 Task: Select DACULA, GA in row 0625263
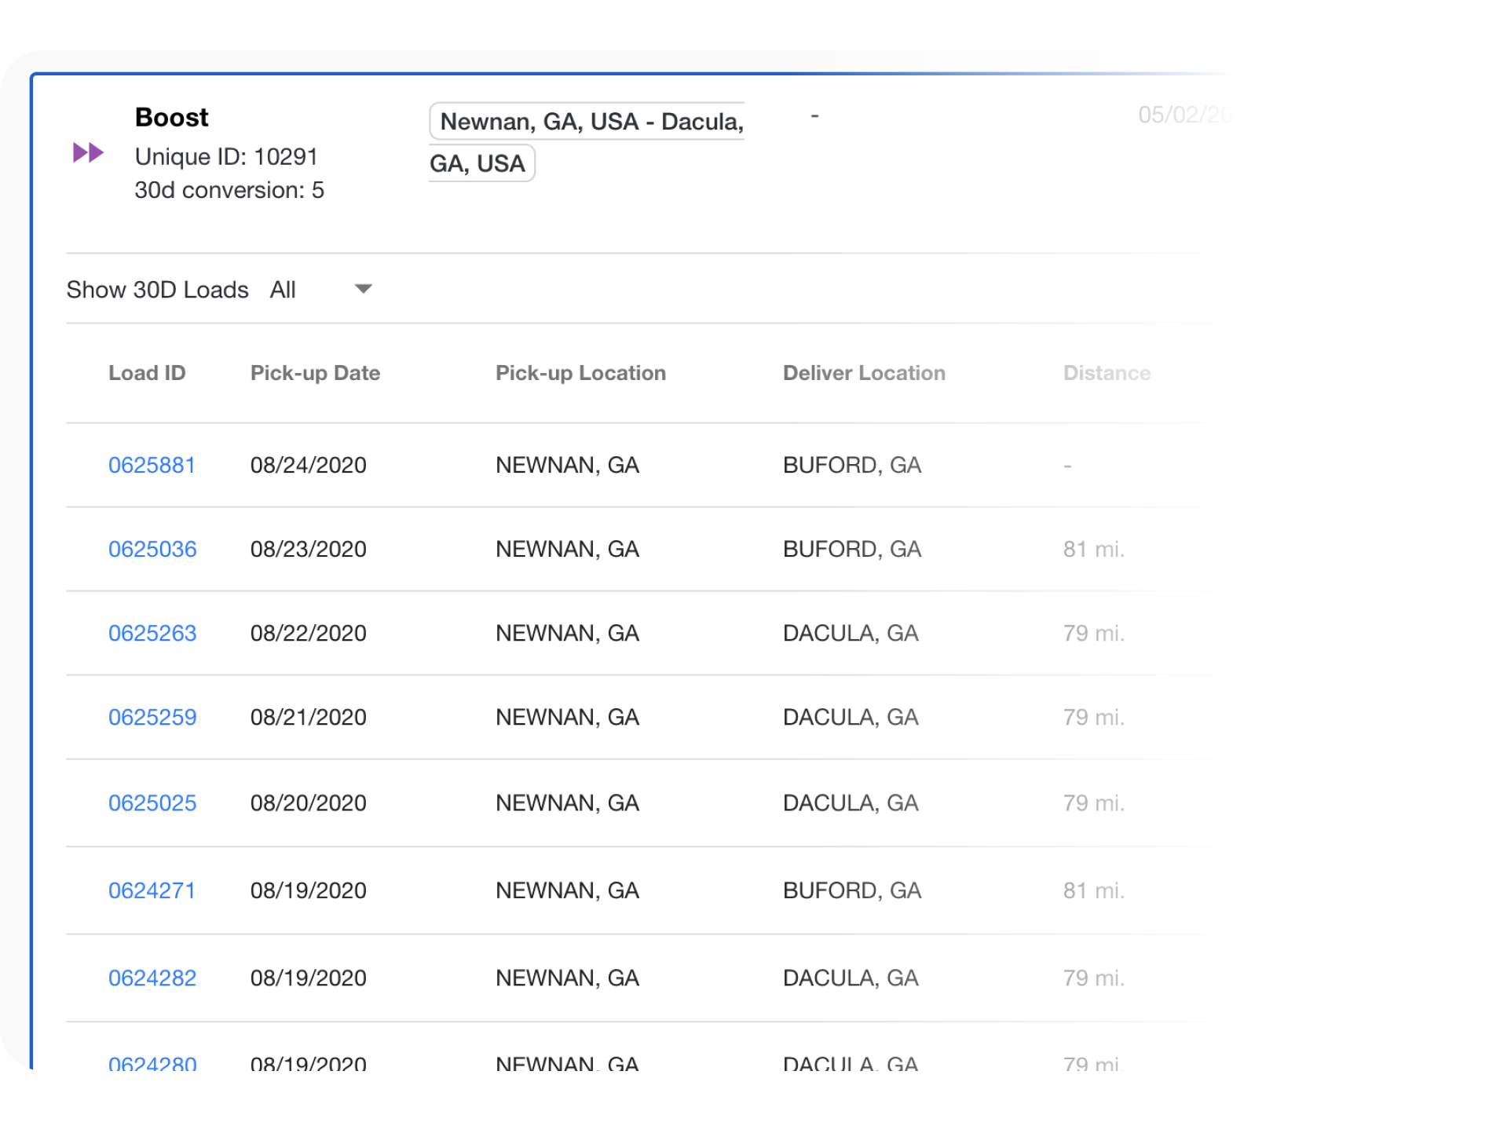click(851, 634)
